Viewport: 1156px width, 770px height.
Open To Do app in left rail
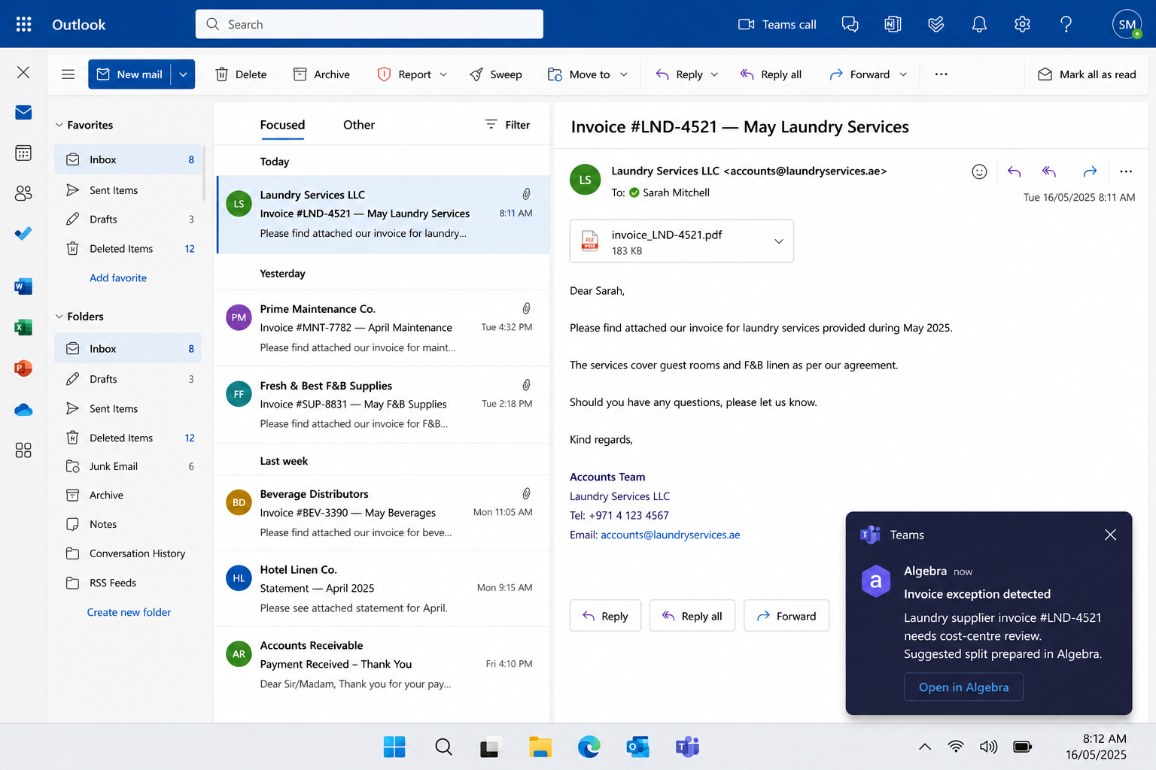(x=23, y=233)
